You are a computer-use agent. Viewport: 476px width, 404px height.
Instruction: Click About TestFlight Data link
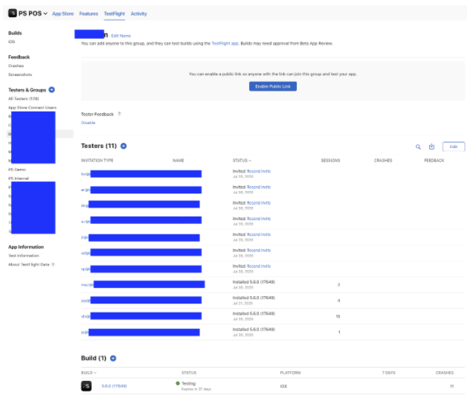coord(29,265)
